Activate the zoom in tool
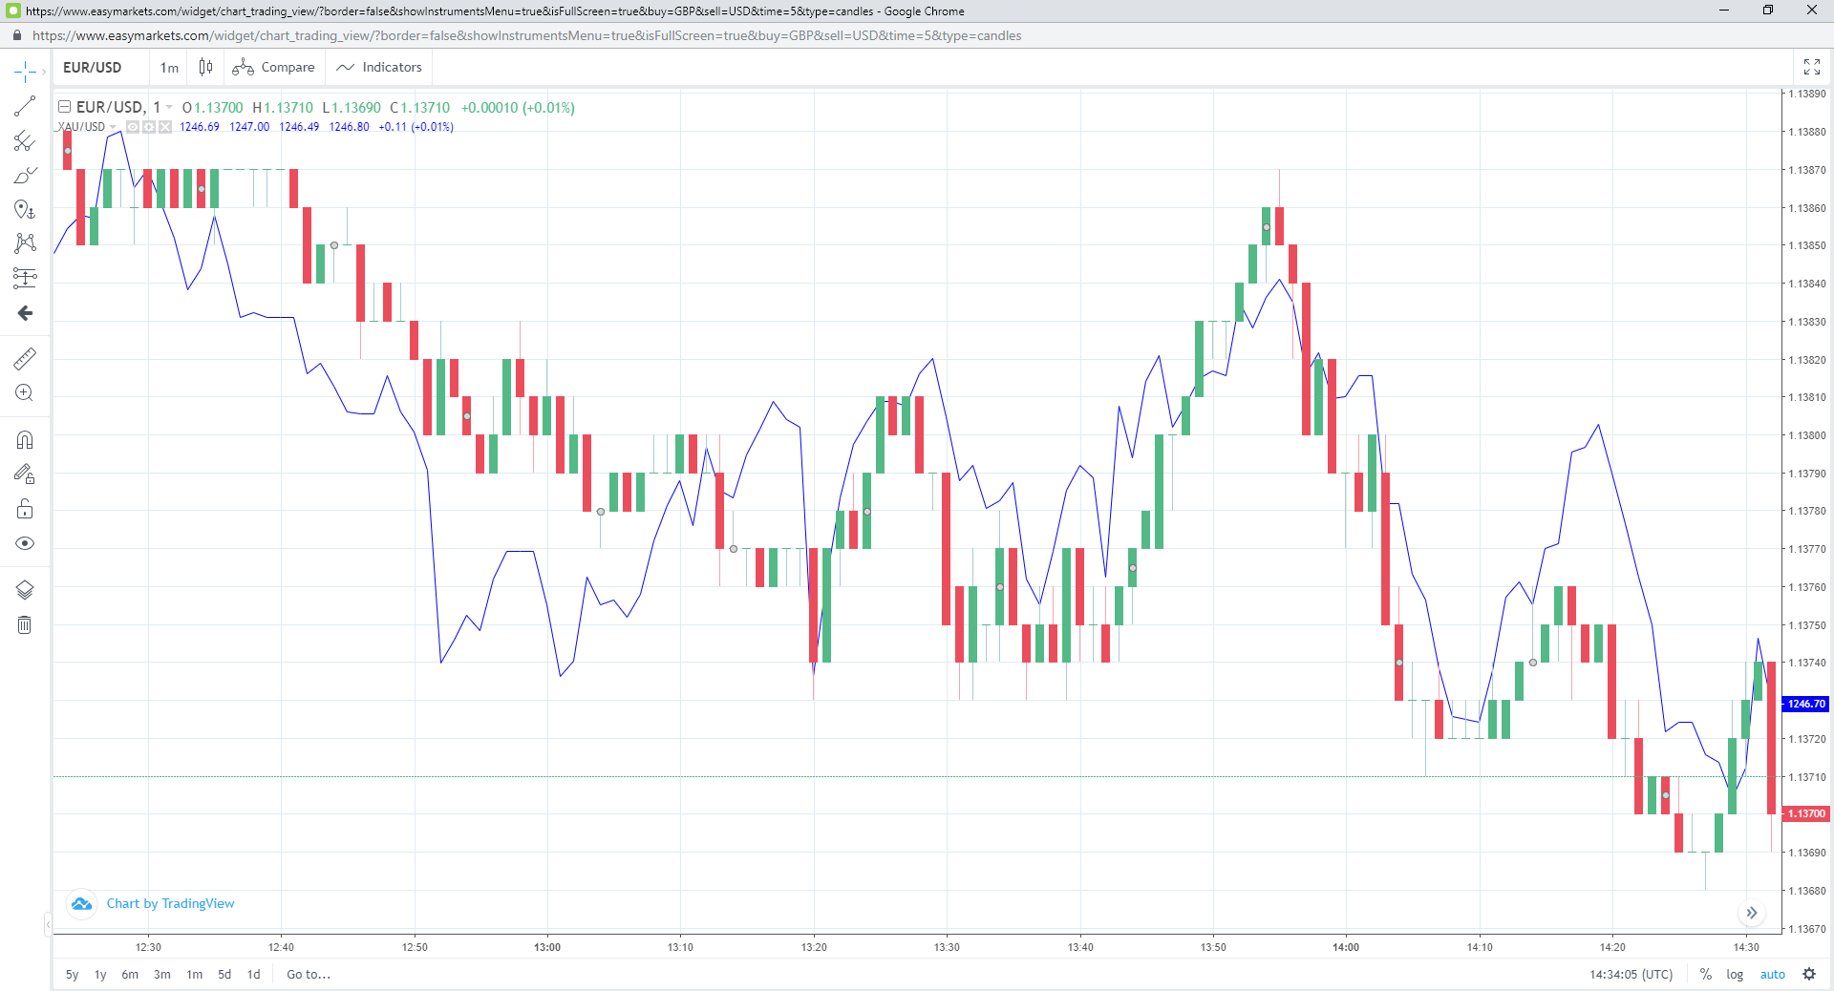The image size is (1834, 991). [x=25, y=392]
